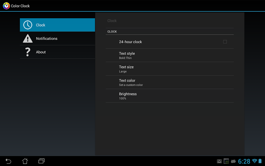Click the 'Large' text size value

[123, 71]
